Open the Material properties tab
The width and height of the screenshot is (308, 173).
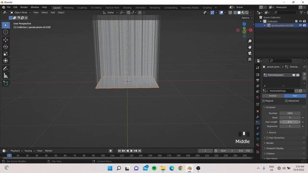[258, 145]
